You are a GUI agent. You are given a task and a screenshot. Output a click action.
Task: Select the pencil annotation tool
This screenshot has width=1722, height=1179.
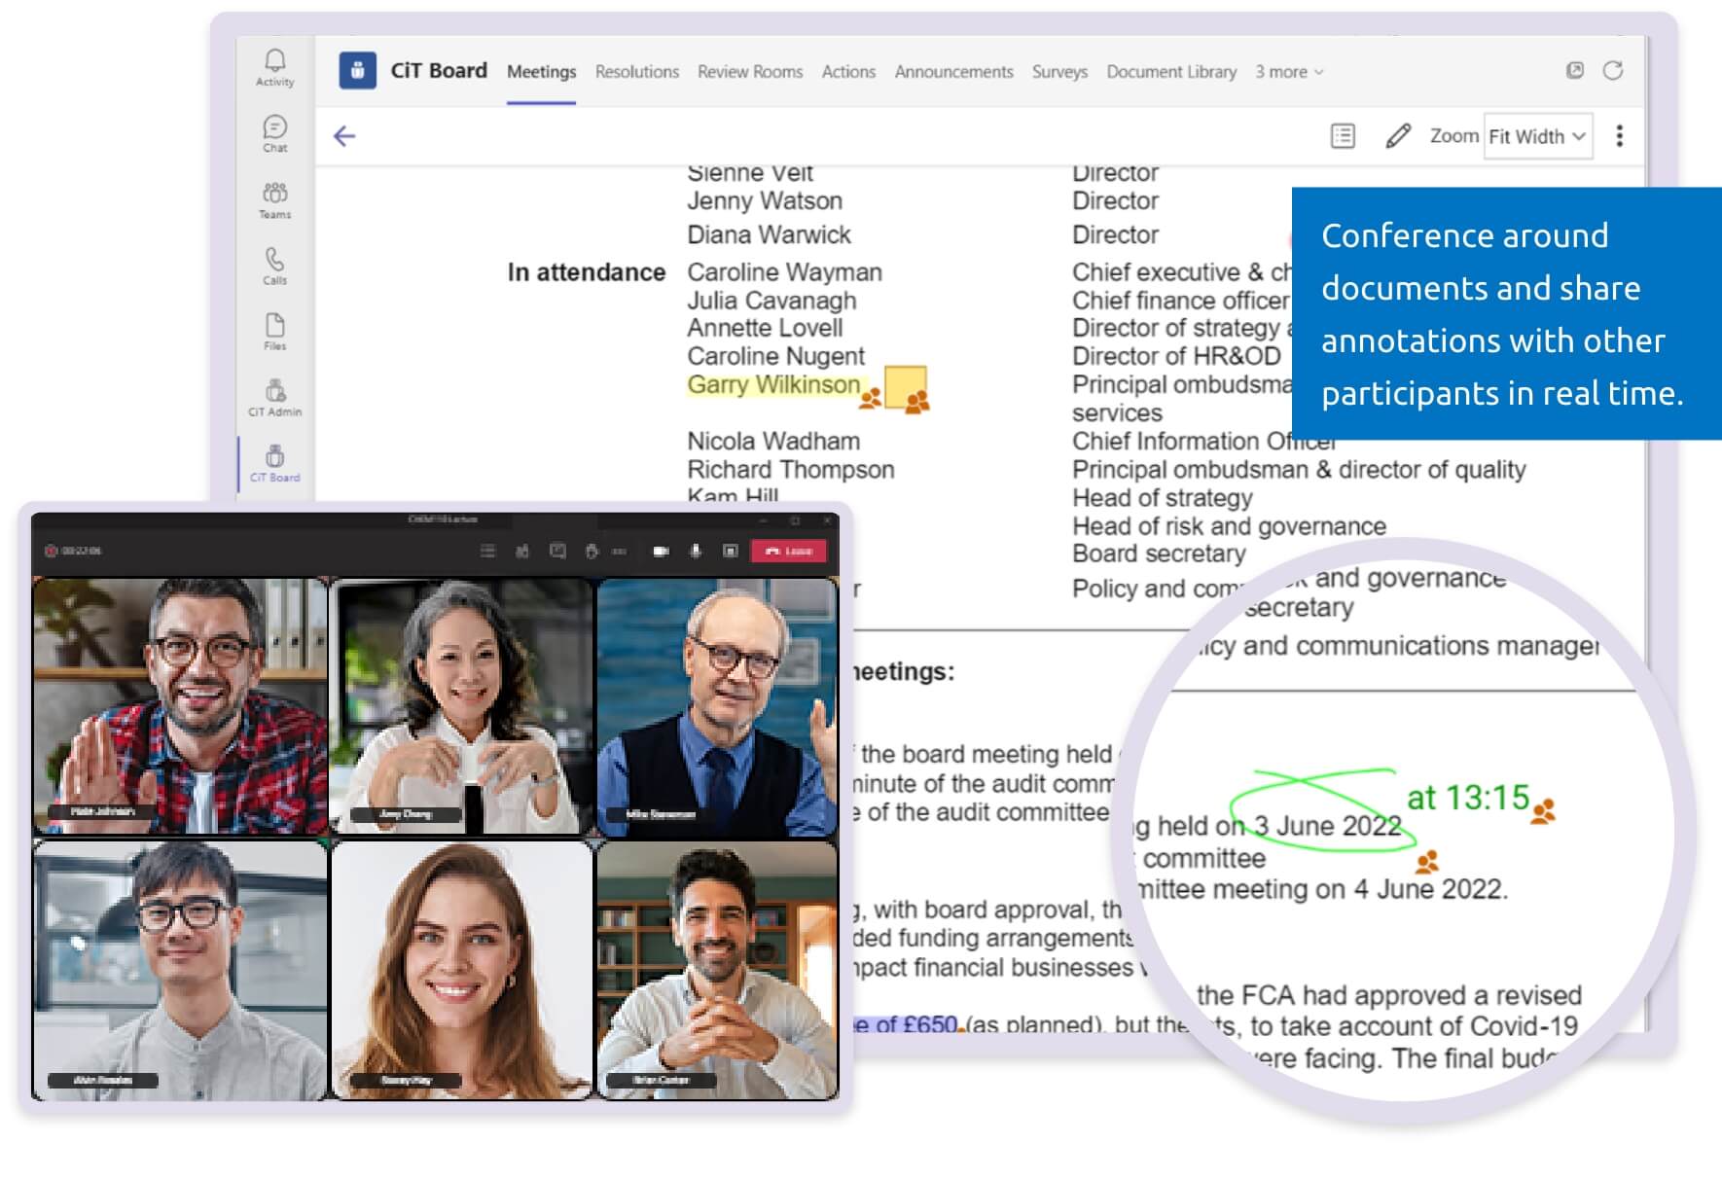click(1398, 136)
